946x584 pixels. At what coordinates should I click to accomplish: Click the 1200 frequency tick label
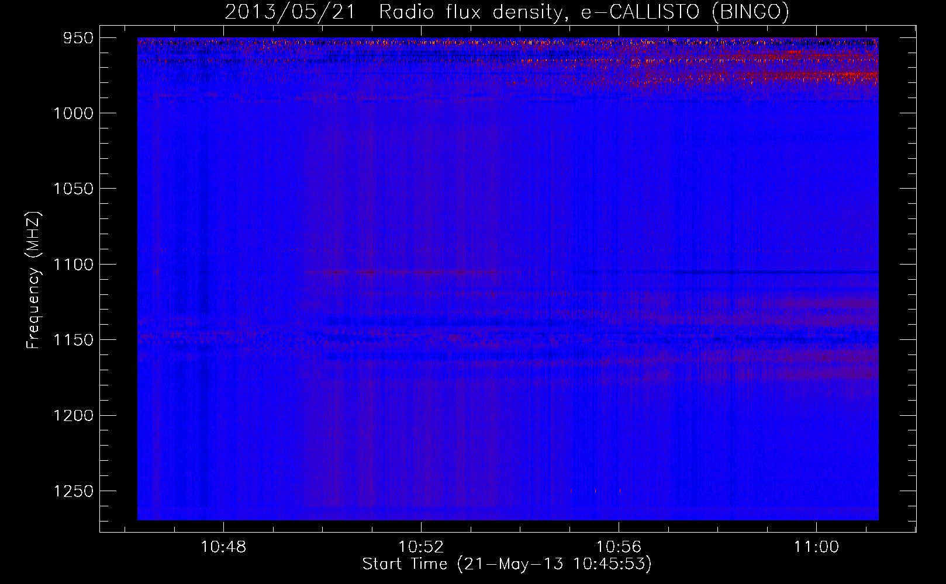(73, 415)
